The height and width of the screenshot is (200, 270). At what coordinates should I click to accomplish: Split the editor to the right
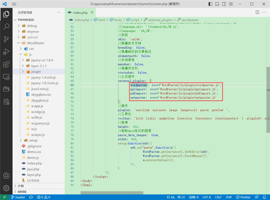click(257, 12)
